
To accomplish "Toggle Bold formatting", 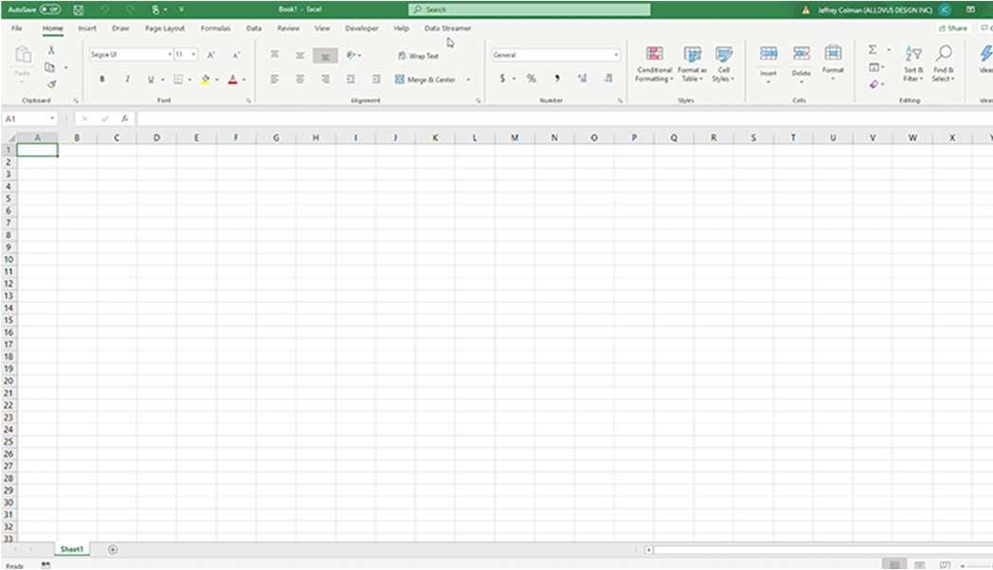I will (x=102, y=80).
